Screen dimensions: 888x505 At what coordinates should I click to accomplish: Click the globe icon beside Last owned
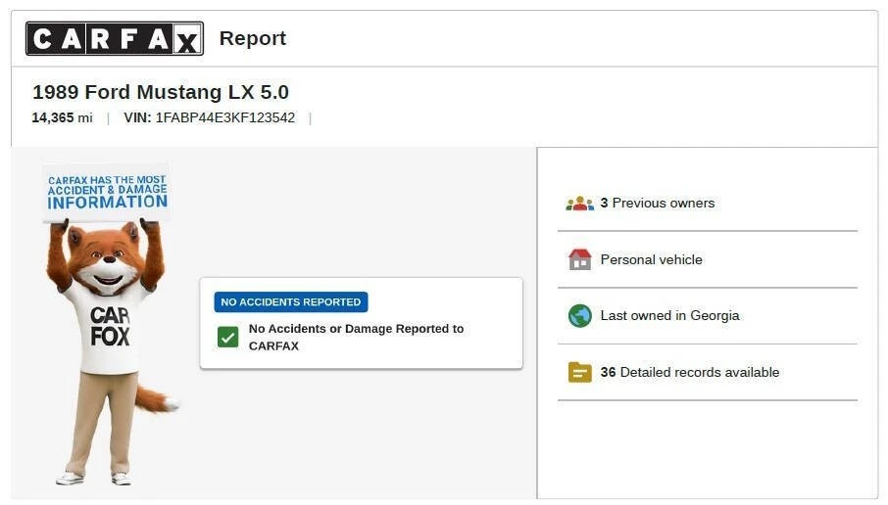pos(579,315)
